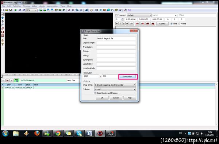Click the resolution width field 1280
This screenshot has height=144, width=219.
point(91,76)
